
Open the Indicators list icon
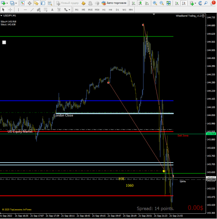click(x=192, y=3)
